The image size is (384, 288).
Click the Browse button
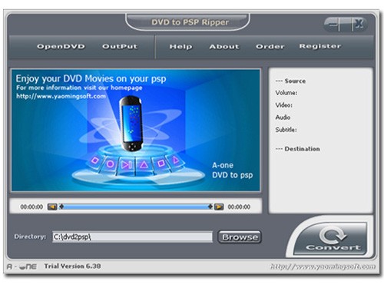point(240,237)
